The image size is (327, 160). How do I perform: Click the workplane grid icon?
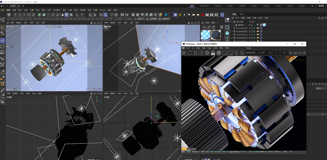click(x=101, y=15)
